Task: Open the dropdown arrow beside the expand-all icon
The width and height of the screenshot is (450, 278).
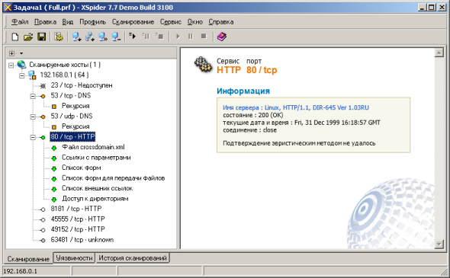Action: (x=21, y=53)
